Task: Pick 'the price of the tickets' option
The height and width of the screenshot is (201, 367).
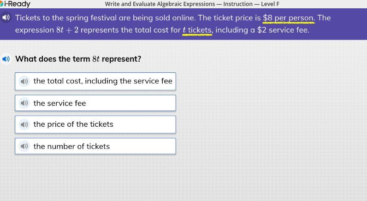Action: [x=73, y=124]
